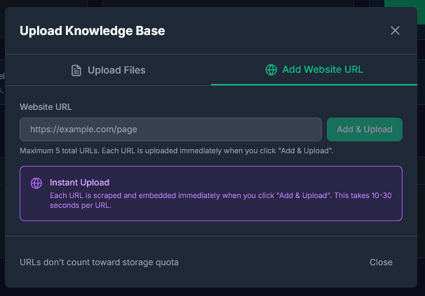
Task: Click the green button behind the dialog
Action: (x=405, y=3)
